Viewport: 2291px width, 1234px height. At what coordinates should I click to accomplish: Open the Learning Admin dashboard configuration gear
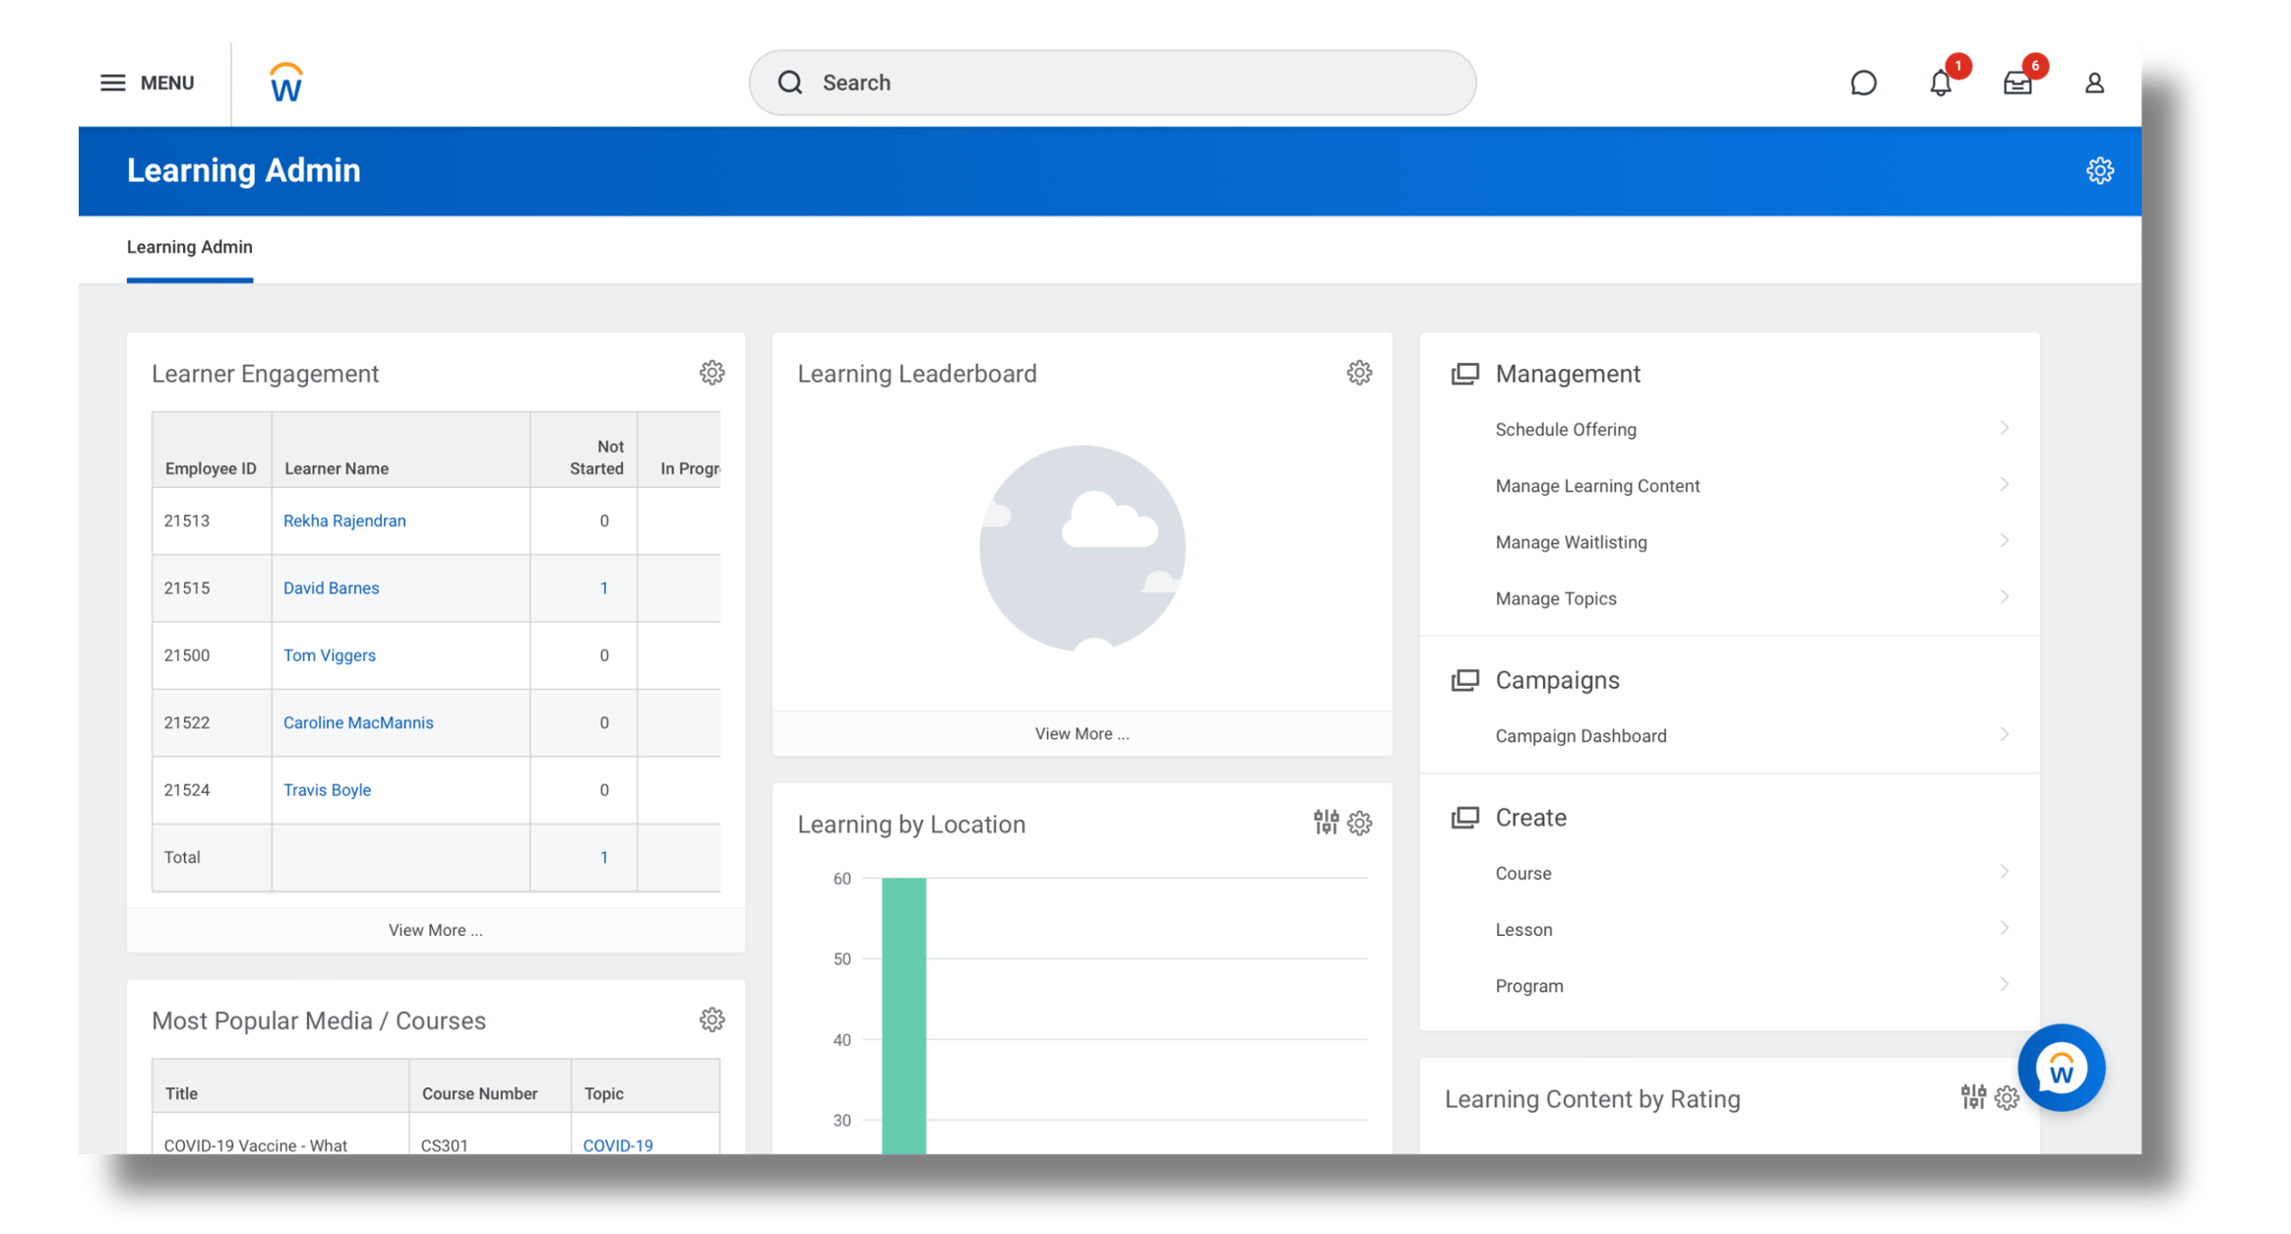point(2101,170)
